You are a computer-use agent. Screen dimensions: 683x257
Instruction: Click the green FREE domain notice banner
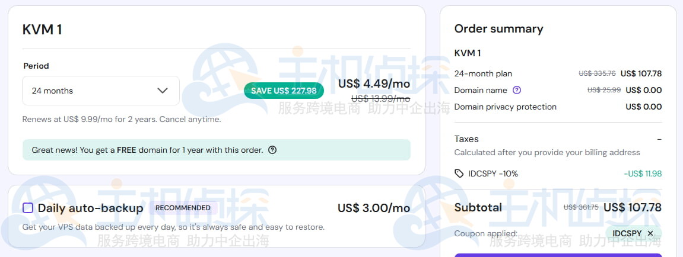coord(216,150)
